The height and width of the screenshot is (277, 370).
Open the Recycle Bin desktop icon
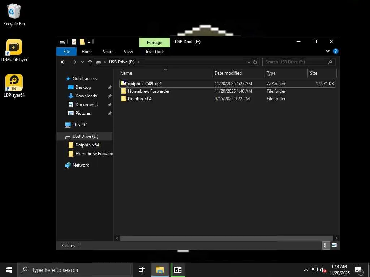pyautogui.click(x=14, y=14)
